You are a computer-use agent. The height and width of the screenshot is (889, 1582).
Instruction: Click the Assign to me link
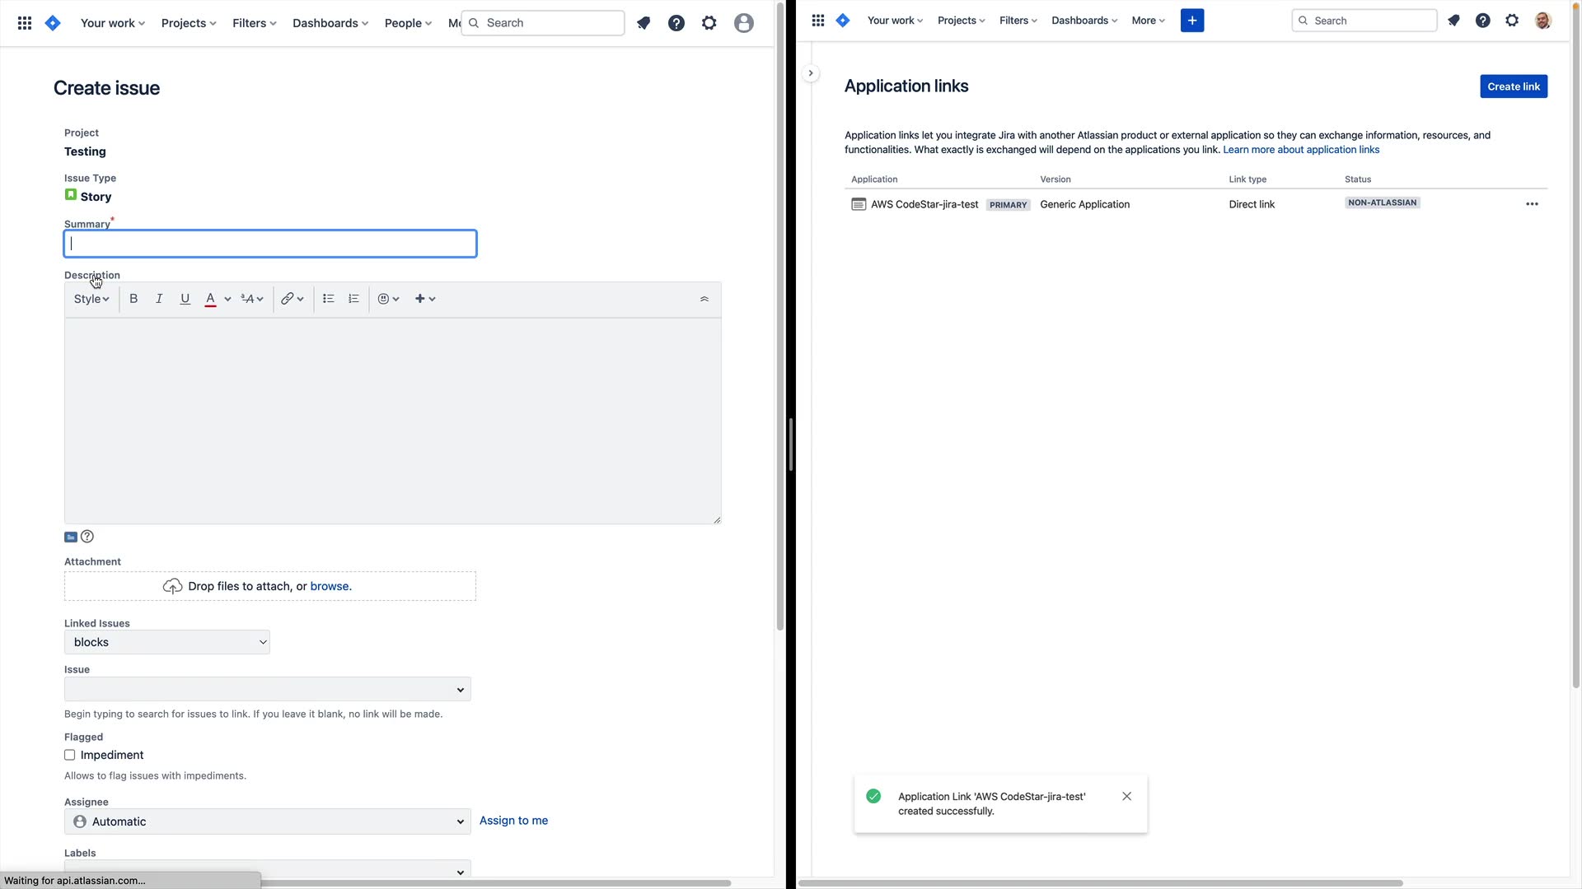coord(513,821)
